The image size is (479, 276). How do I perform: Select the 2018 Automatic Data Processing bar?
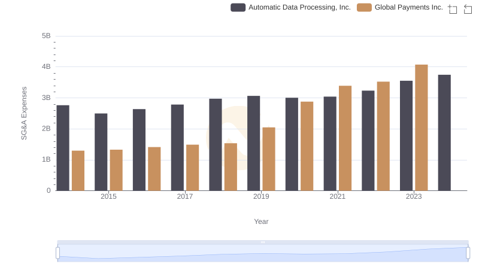[x=216, y=145]
